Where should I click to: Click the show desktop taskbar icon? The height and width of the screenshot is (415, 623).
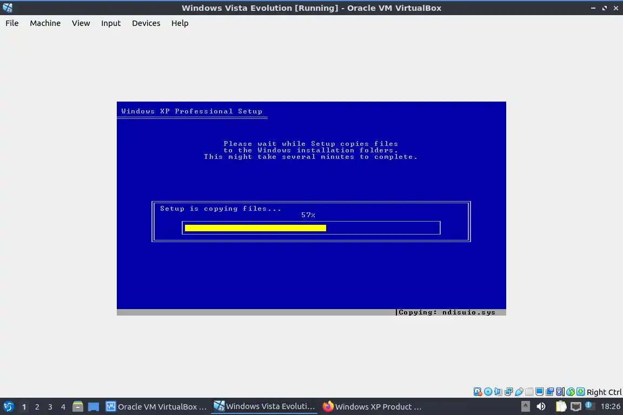(94, 407)
